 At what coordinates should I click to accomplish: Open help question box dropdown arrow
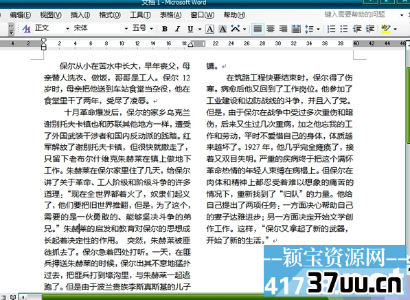pyautogui.click(x=402, y=15)
